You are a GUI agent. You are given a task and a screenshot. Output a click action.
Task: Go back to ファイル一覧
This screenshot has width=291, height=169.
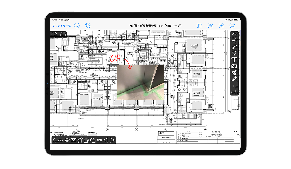(62, 26)
